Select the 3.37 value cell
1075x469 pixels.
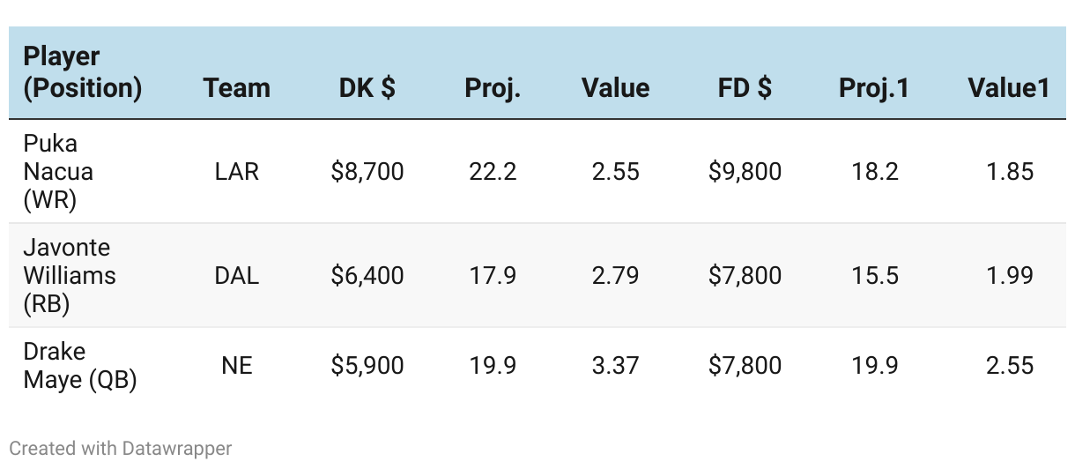(615, 365)
